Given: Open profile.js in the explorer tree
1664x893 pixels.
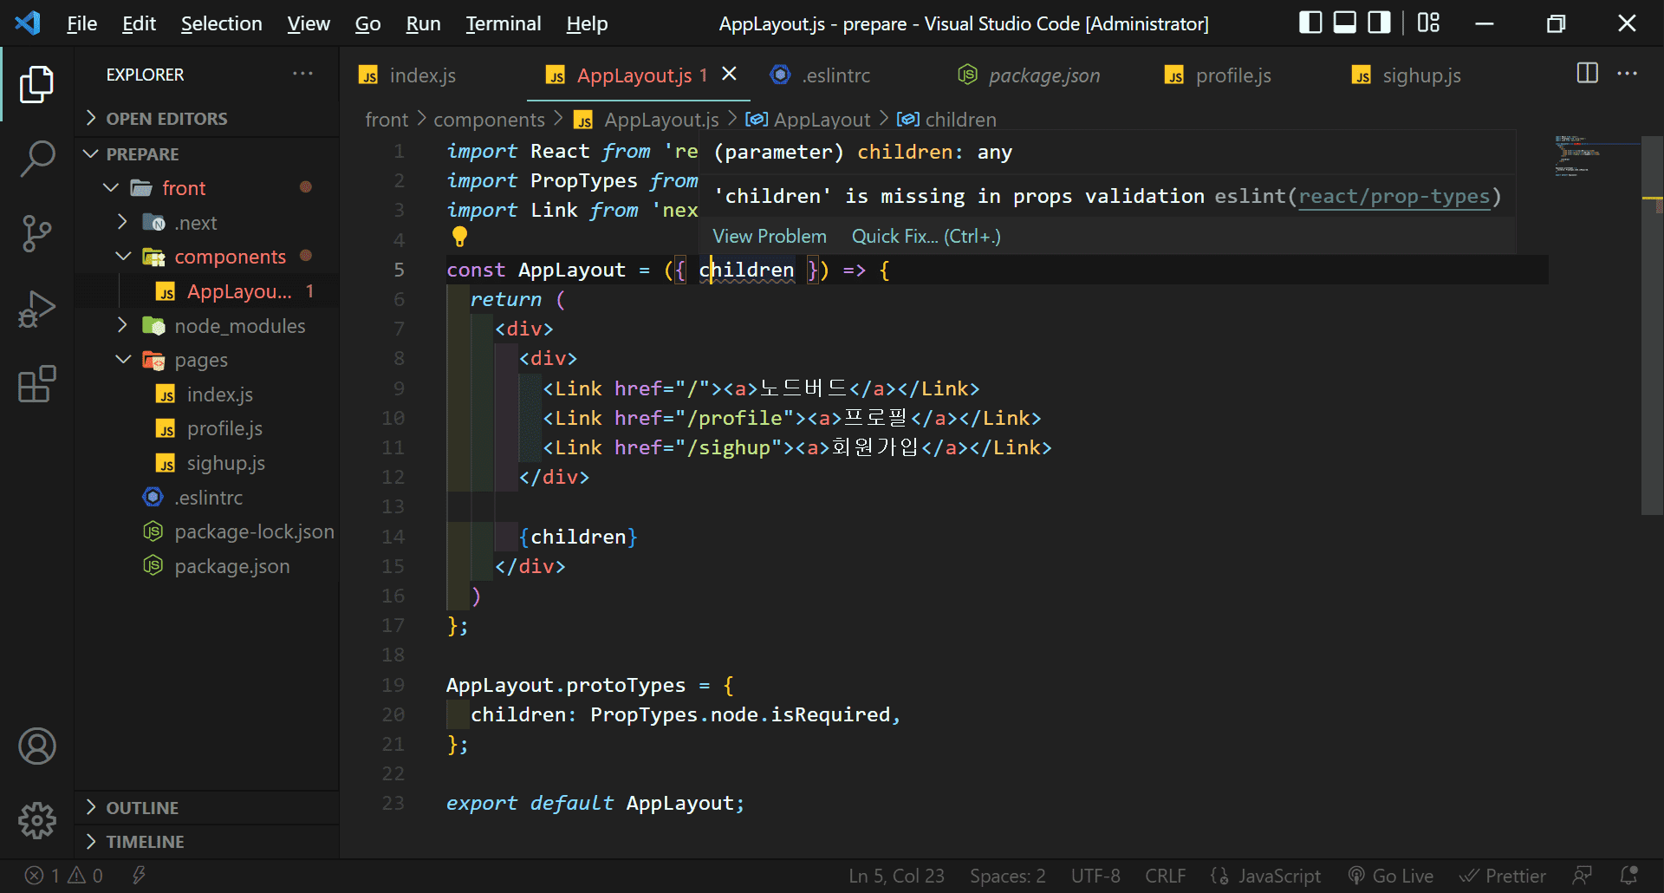Looking at the screenshot, I should click(x=224, y=428).
